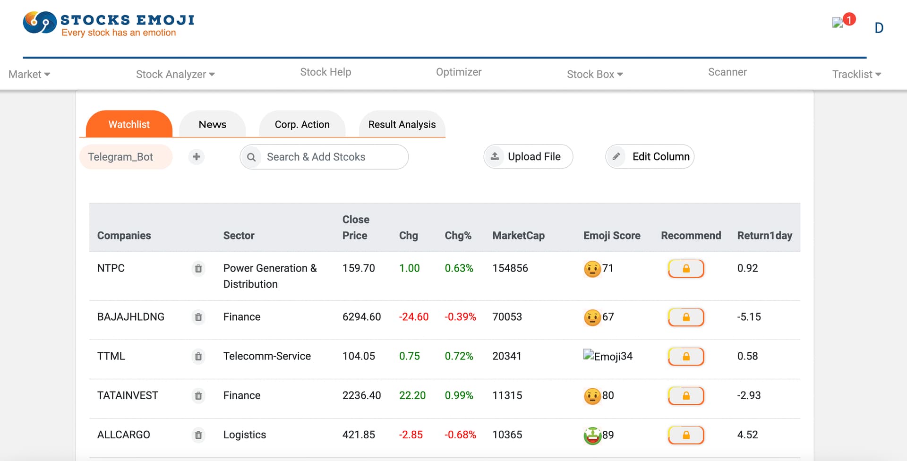907x461 pixels.
Task: Sort by the Emoji Score column header
Action: click(612, 235)
